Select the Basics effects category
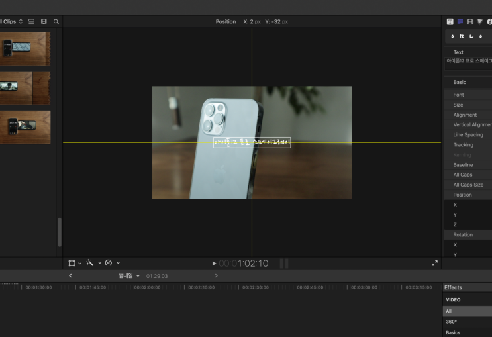The width and height of the screenshot is (492, 337). [x=467, y=332]
